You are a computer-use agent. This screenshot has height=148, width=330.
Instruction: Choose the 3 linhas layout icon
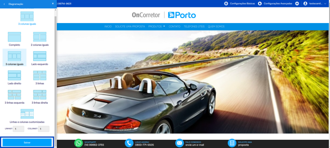pos(40,75)
